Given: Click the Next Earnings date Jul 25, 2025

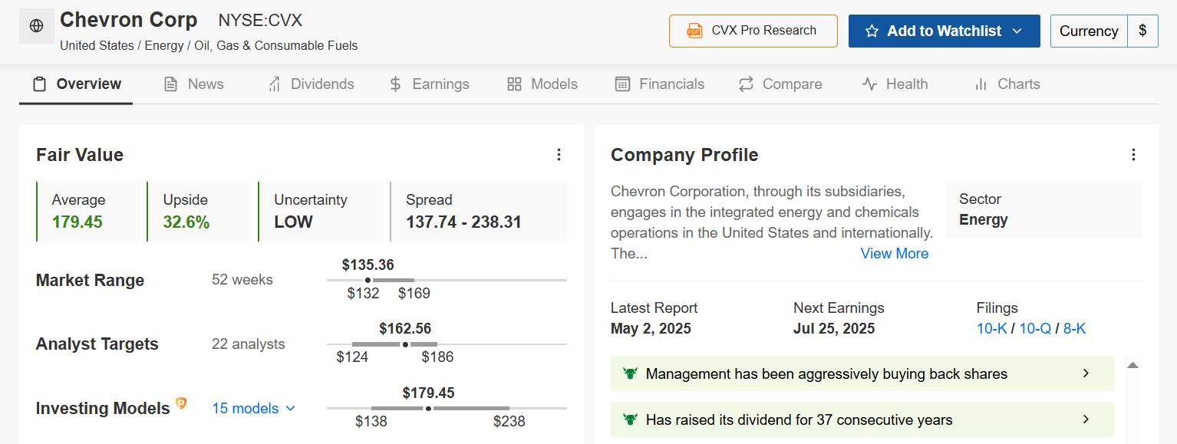Looking at the screenshot, I should (834, 329).
